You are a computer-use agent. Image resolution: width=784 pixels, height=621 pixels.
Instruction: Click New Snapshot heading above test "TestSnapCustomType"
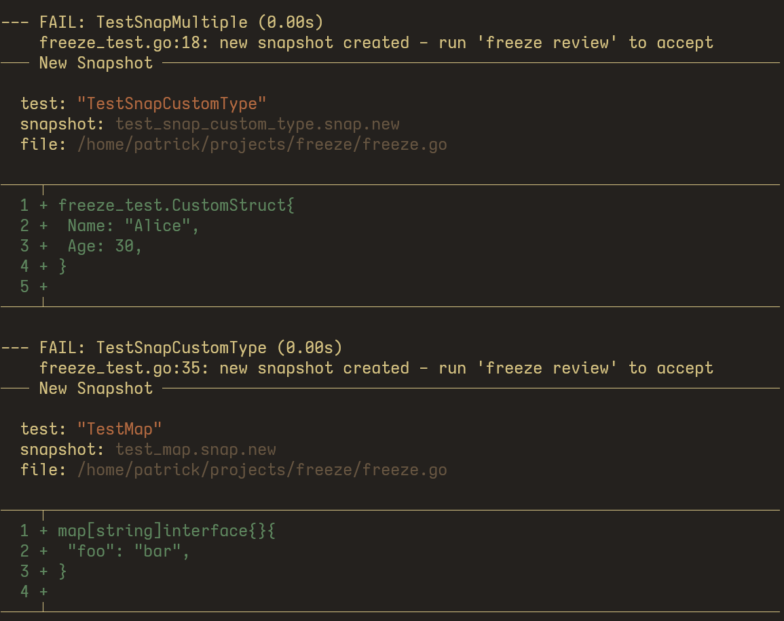coord(96,63)
